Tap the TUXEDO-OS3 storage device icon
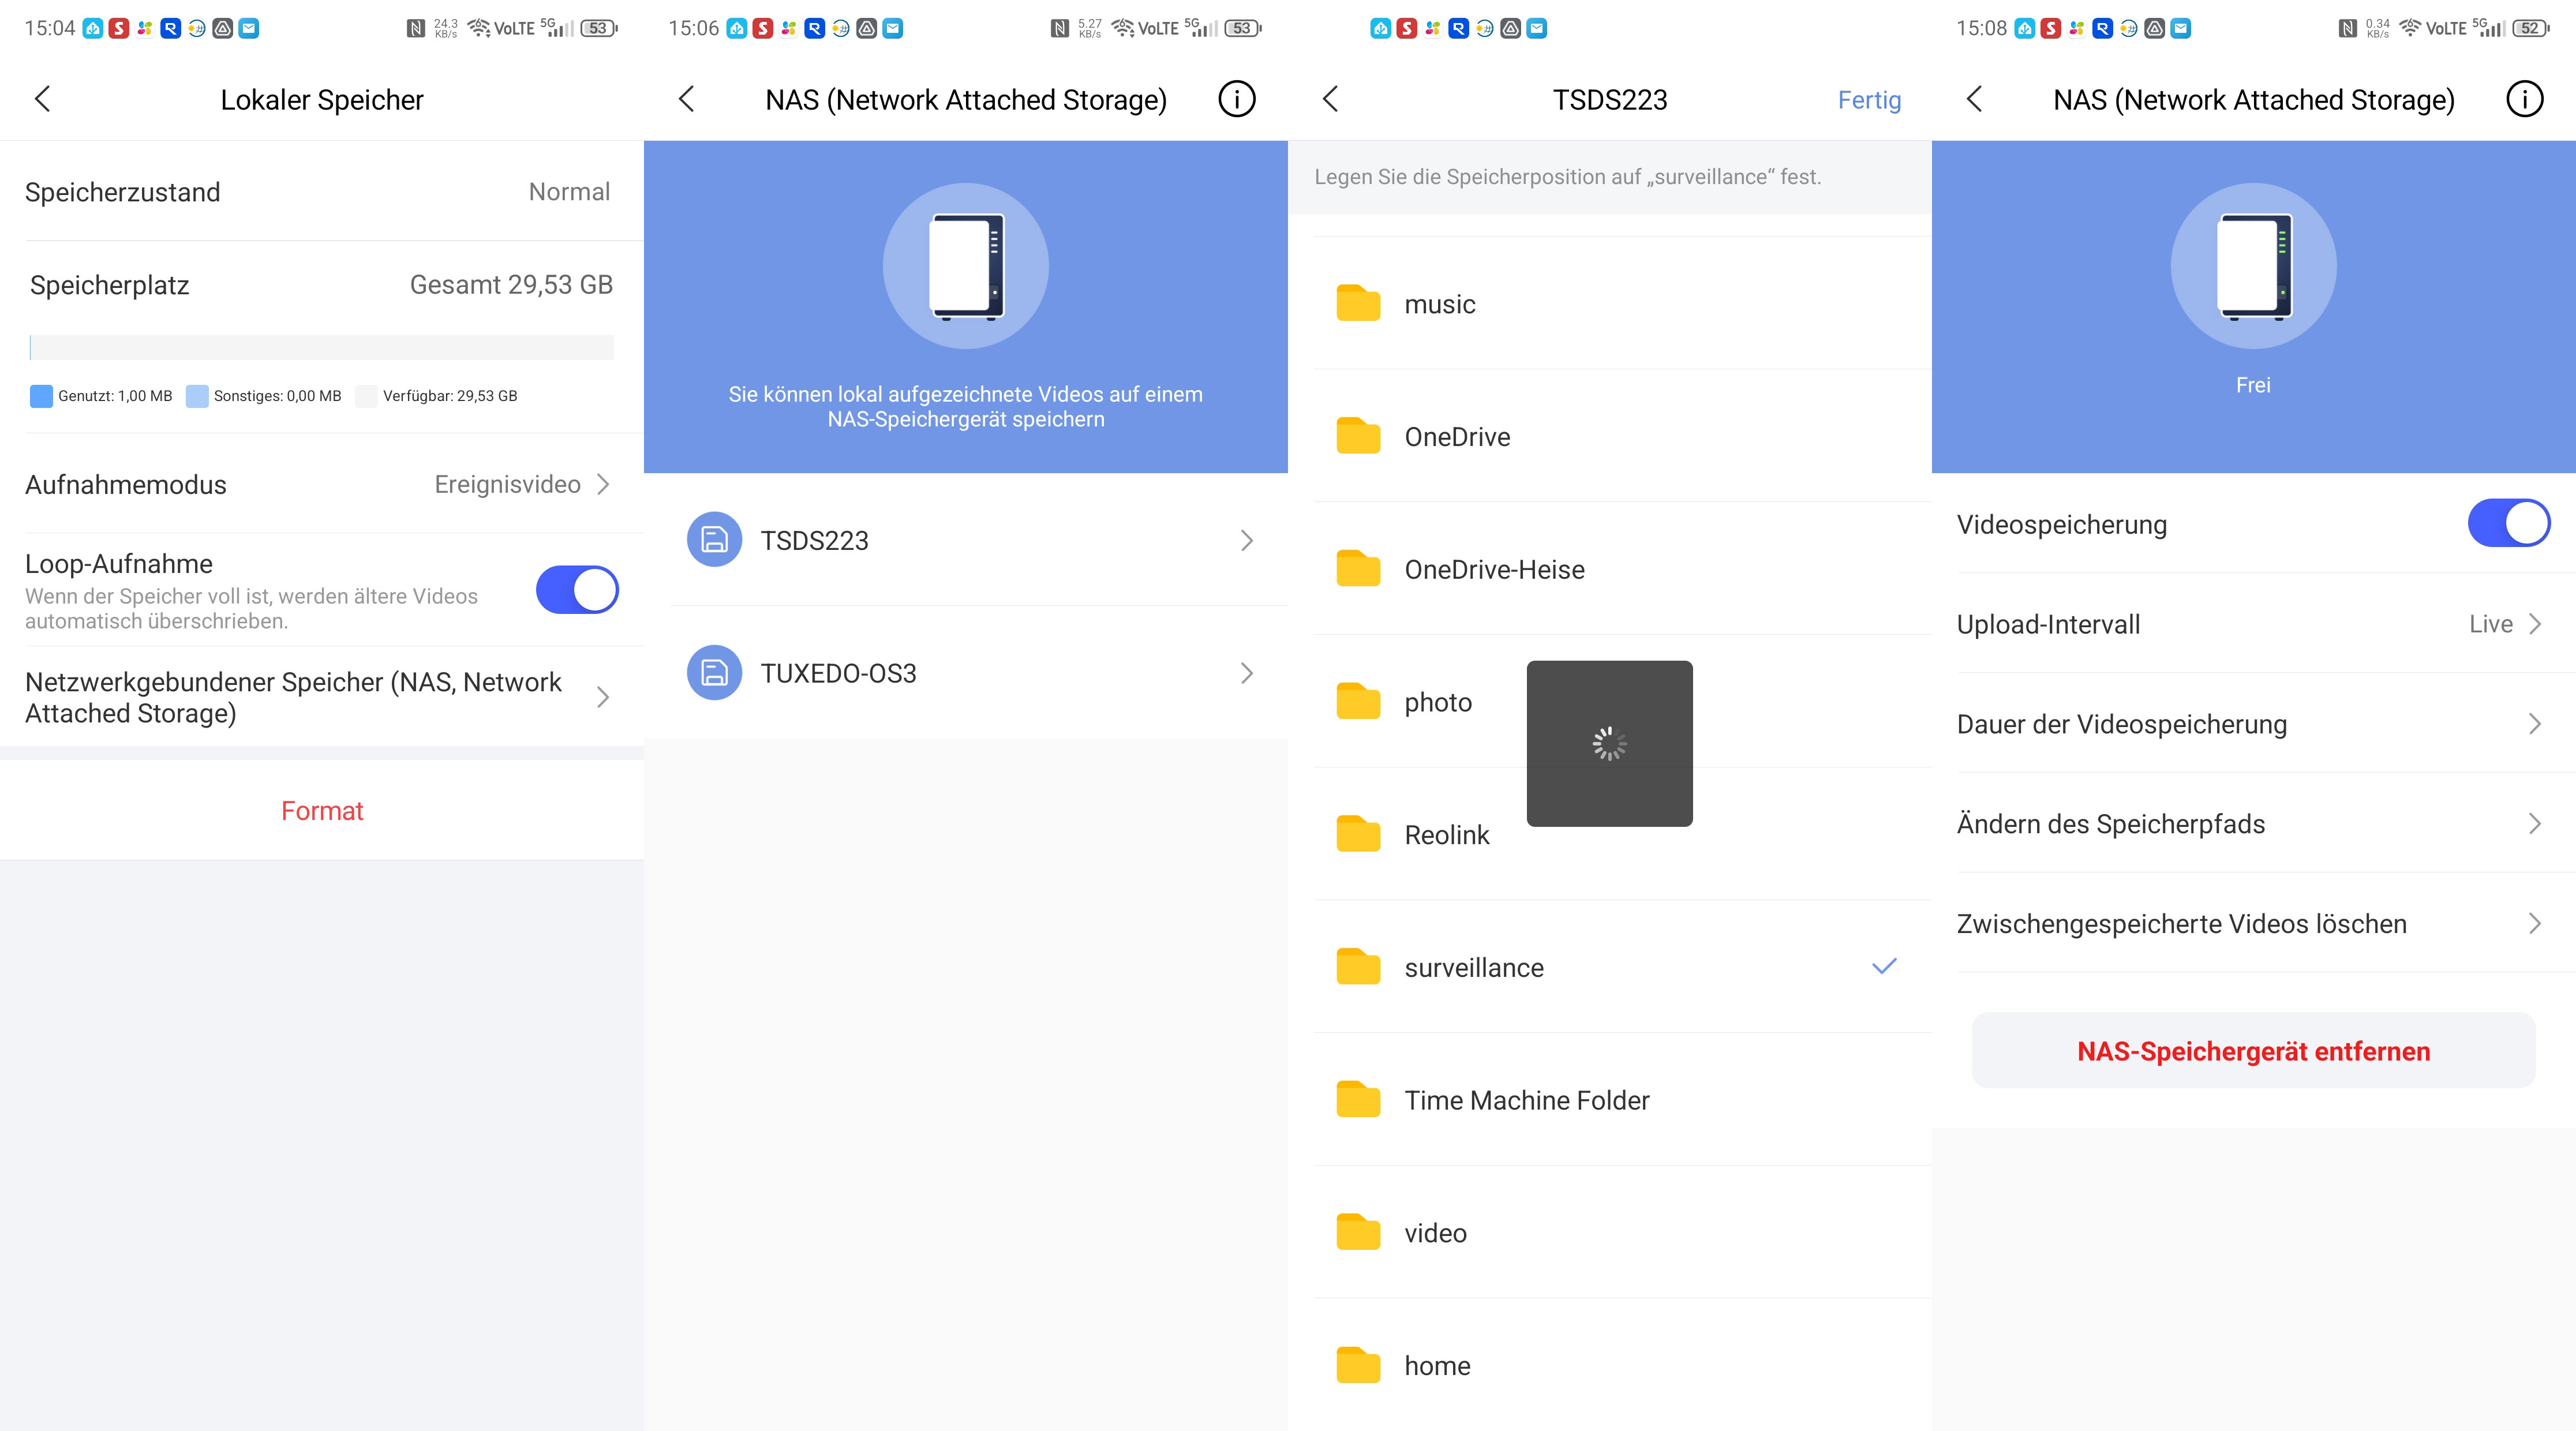This screenshot has height=1431, width=2576. (x=714, y=673)
